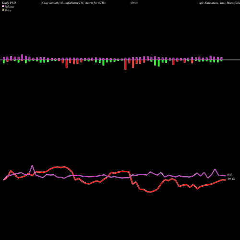Click the Volume legend color swatch

click(x=3, y=6)
